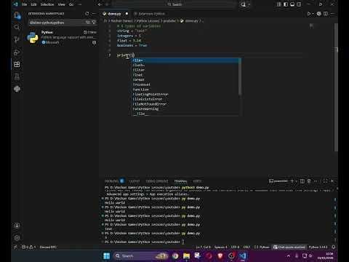
Task: Expand the run button dropdown arrow
Action: [313, 14]
